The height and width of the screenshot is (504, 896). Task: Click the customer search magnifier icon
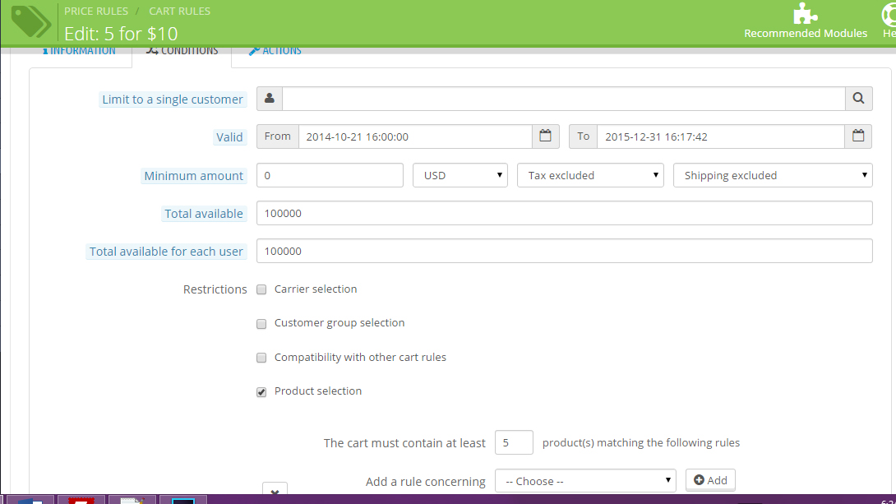click(x=858, y=99)
